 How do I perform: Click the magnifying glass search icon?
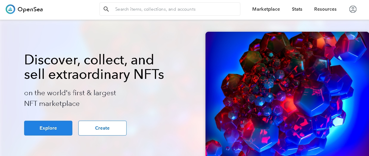(x=106, y=9)
